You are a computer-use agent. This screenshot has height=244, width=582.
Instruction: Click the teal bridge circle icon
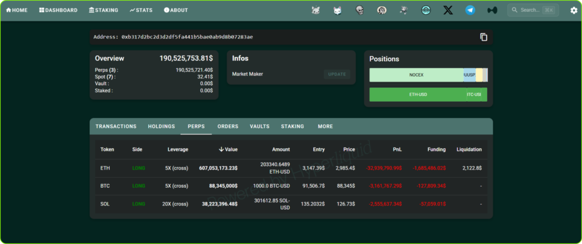(x=426, y=10)
